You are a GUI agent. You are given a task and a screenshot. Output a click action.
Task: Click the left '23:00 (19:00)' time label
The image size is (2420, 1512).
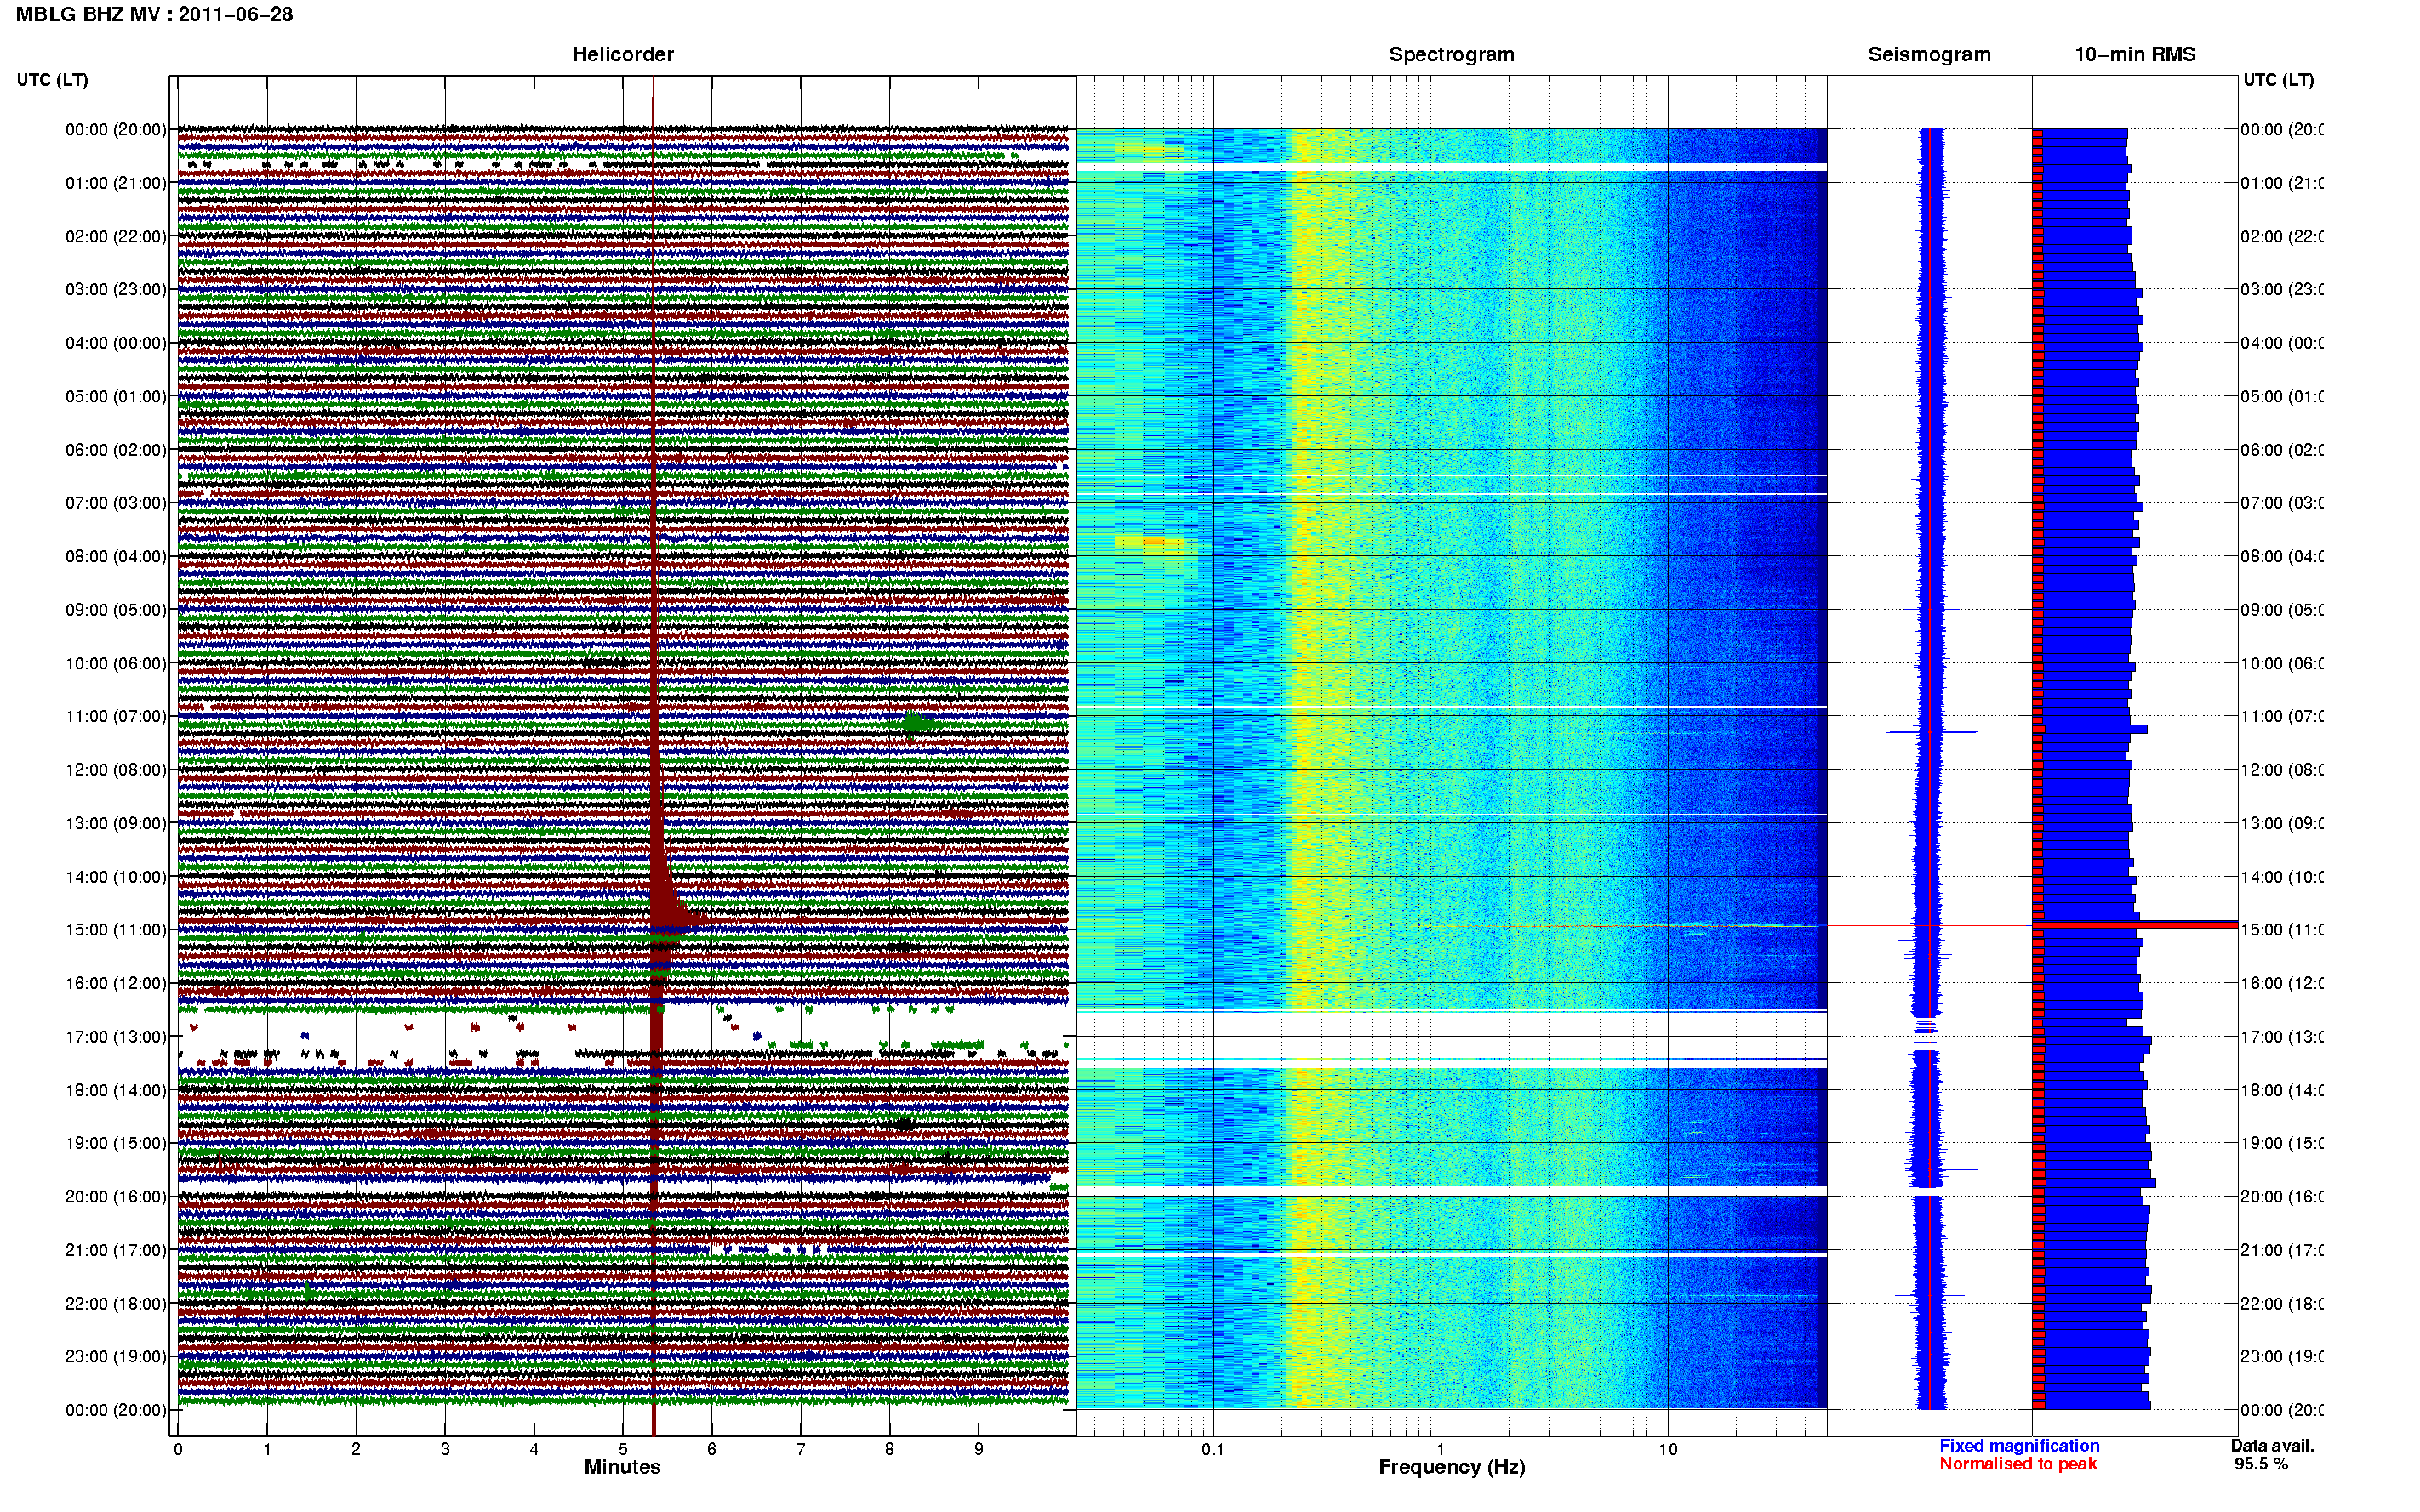tap(116, 1356)
